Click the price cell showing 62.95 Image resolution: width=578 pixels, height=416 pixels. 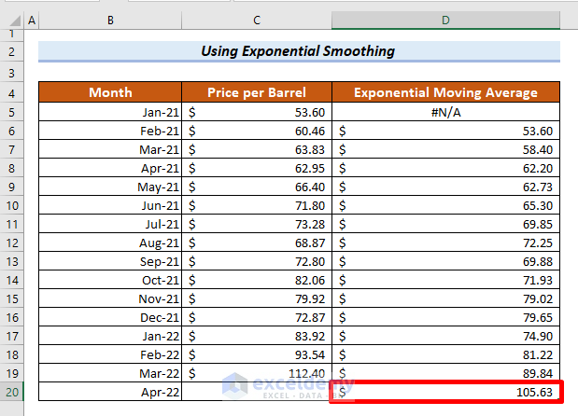click(257, 168)
